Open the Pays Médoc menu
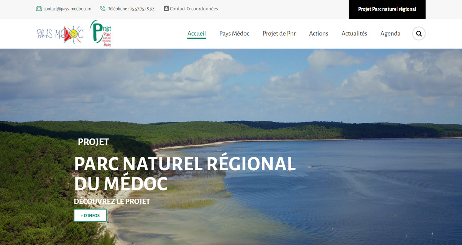 coord(234,34)
